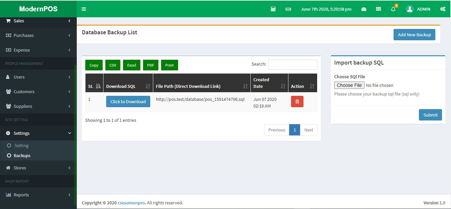This screenshot has height=209, width=451.
Task: Click the header date and time text
Action: coord(326,9)
